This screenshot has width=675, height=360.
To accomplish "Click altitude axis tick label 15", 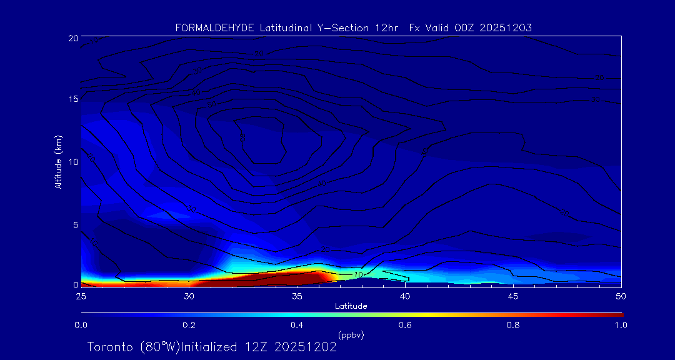I will pyautogui.click(x=74, y=99).
